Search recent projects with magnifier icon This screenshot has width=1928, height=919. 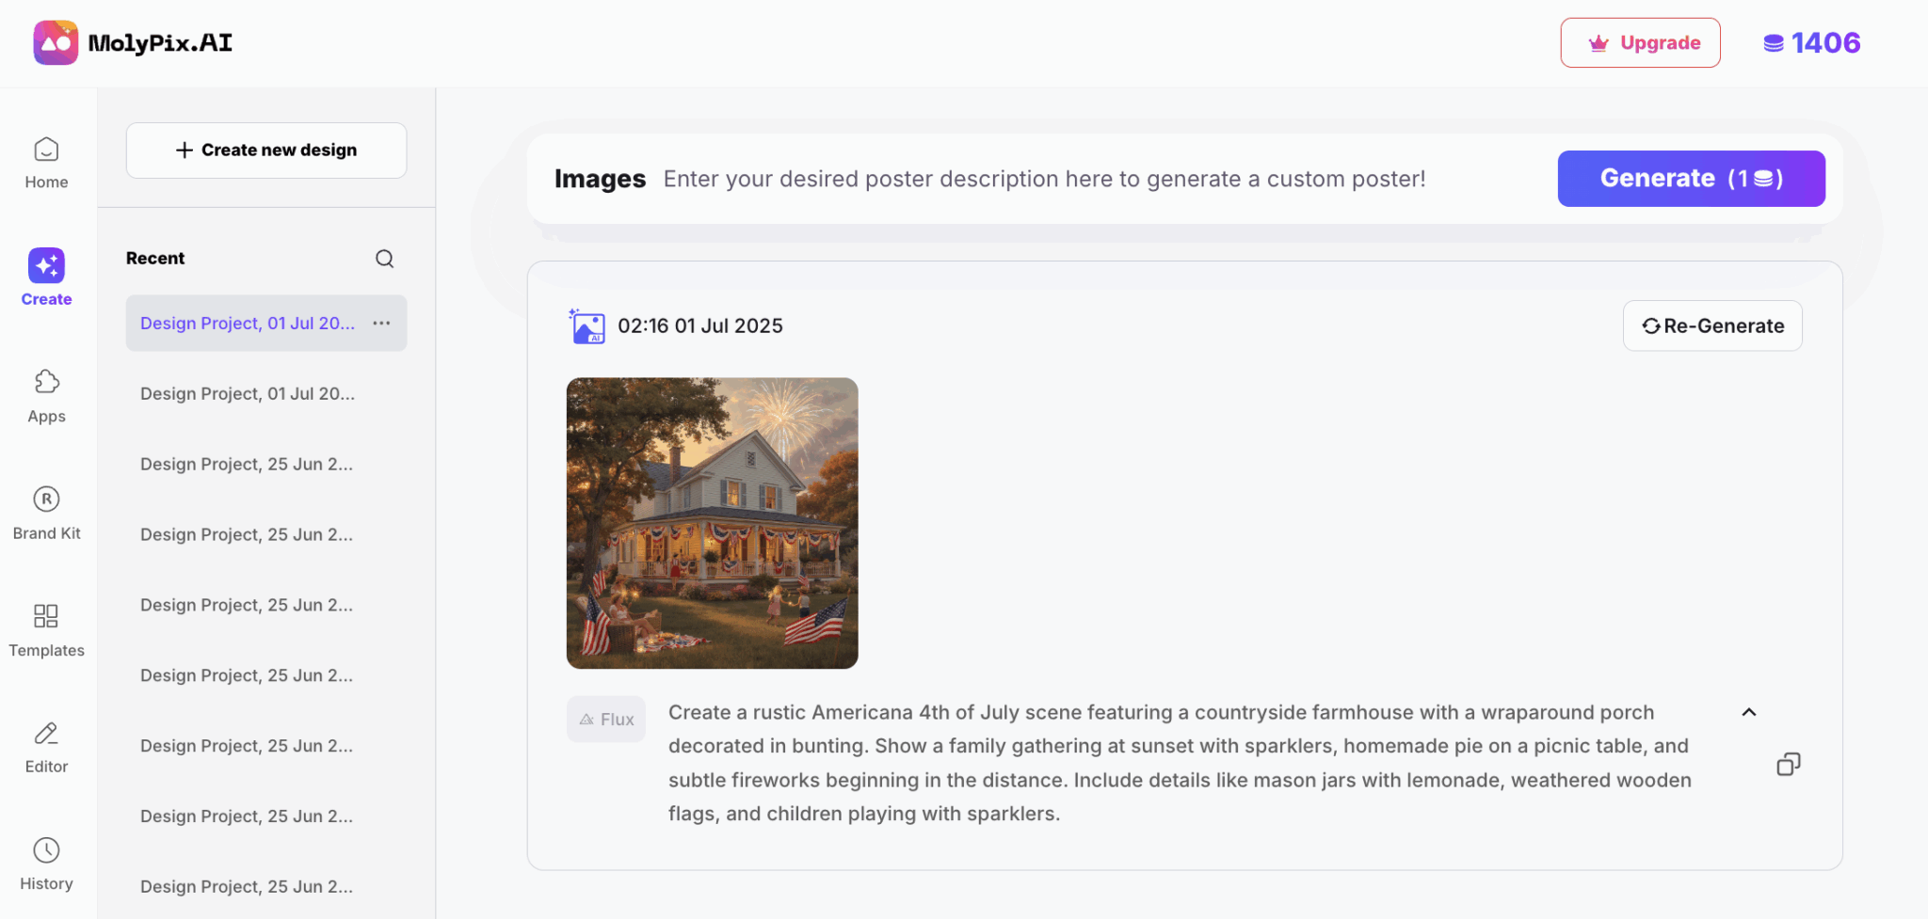pyautogui.click(x=384, y=259)
